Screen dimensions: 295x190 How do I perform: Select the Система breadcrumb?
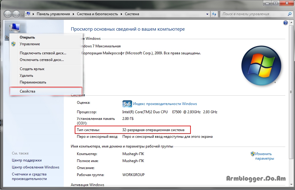[132, 14]
